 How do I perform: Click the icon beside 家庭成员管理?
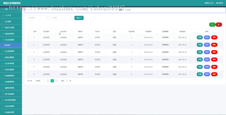pos(3,34)
